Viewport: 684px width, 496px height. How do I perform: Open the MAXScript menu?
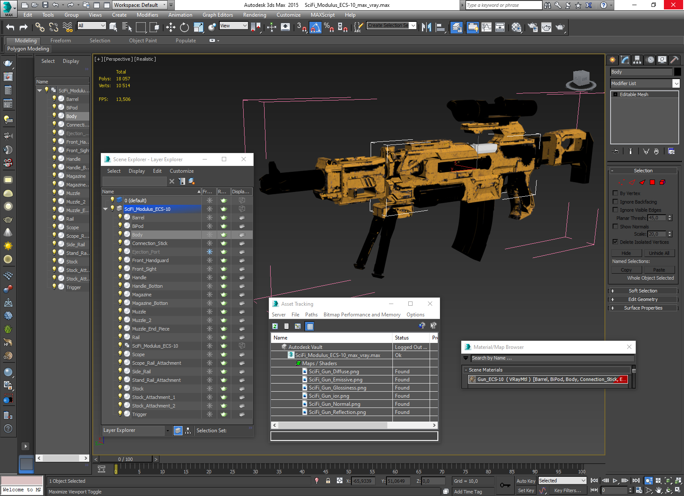[x=323, y=15]
